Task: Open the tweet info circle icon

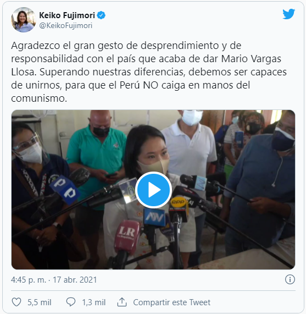Action: click(290, 279)
